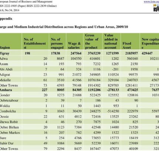Select the Wage & salaries column header

coord(74,45)
